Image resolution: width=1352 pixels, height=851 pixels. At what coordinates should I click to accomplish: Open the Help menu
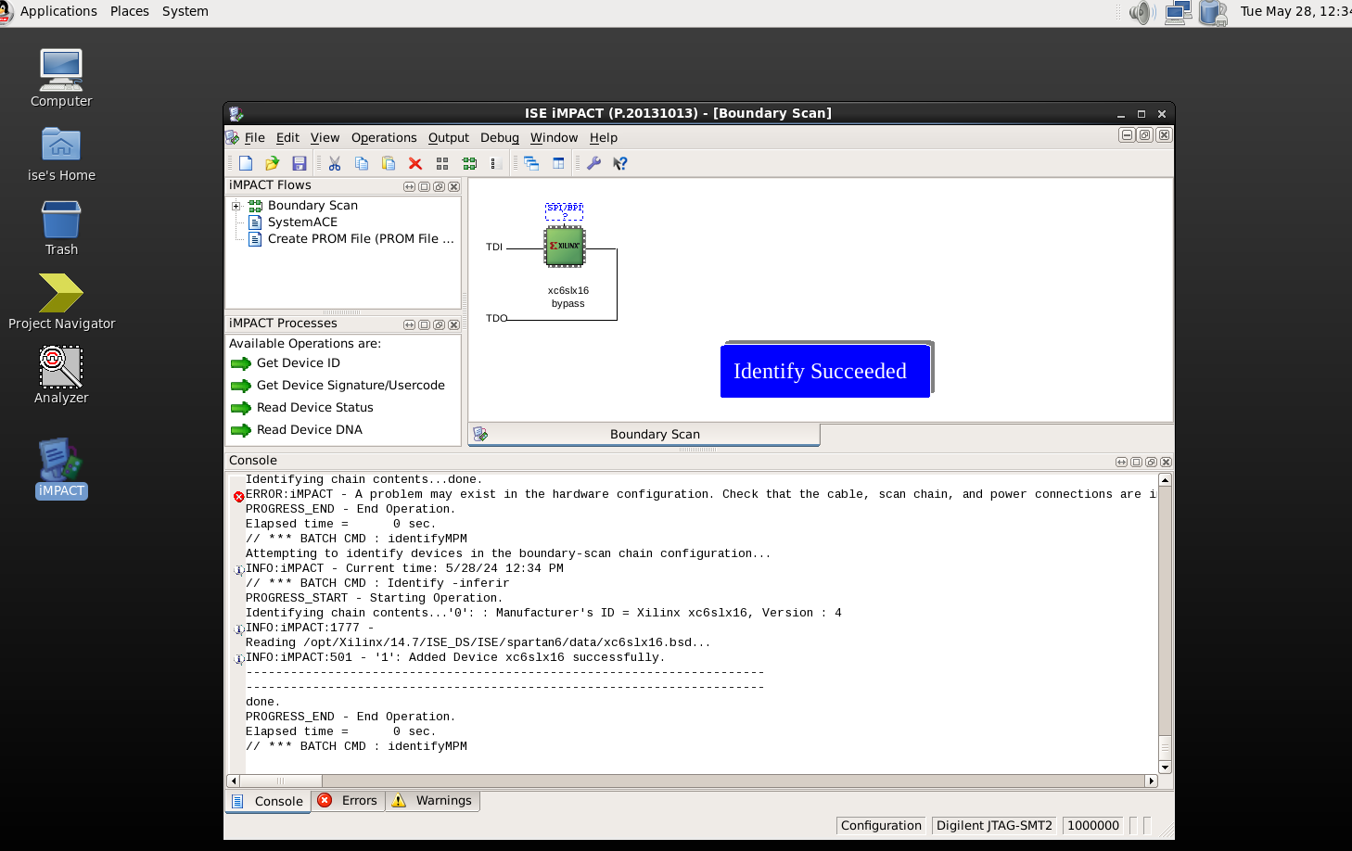click(603, 138)
